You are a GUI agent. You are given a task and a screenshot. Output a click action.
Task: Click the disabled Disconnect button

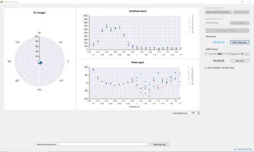point(241,12)
